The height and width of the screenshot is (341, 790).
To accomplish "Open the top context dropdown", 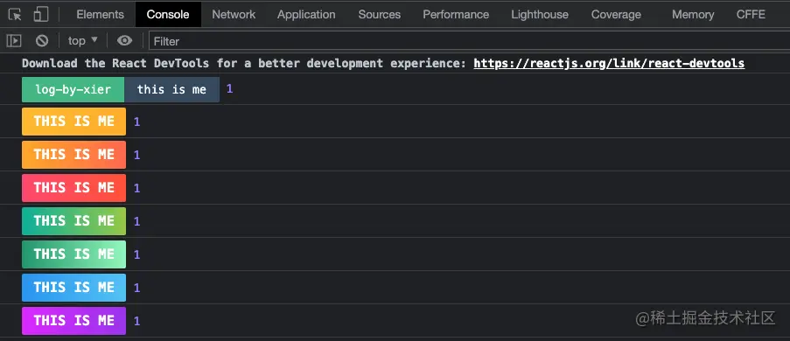I will [83, 41].
